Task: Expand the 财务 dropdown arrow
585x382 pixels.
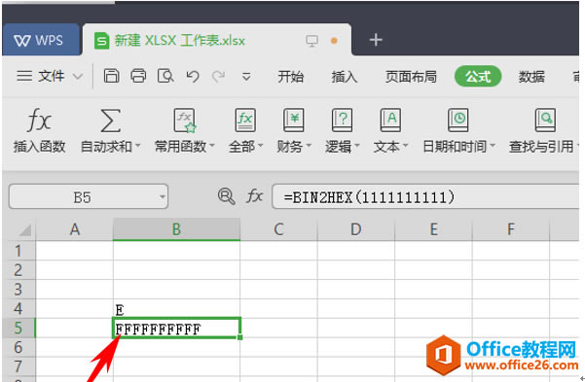Action: [309, 146]
